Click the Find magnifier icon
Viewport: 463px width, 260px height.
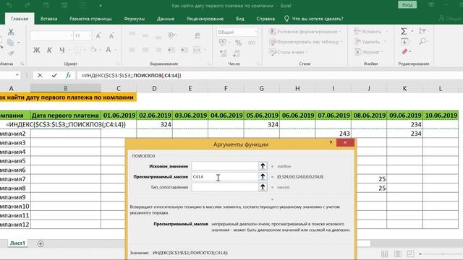pyautogui.click(x=422, y=41)
